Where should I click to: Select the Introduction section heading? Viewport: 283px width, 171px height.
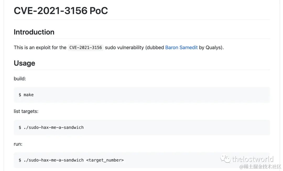tap(34, 32)
